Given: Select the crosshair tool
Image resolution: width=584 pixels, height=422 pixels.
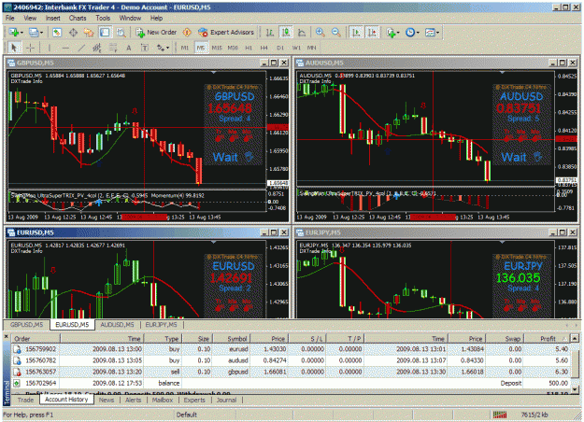Looking at the screenshot, I should (30, 48).
